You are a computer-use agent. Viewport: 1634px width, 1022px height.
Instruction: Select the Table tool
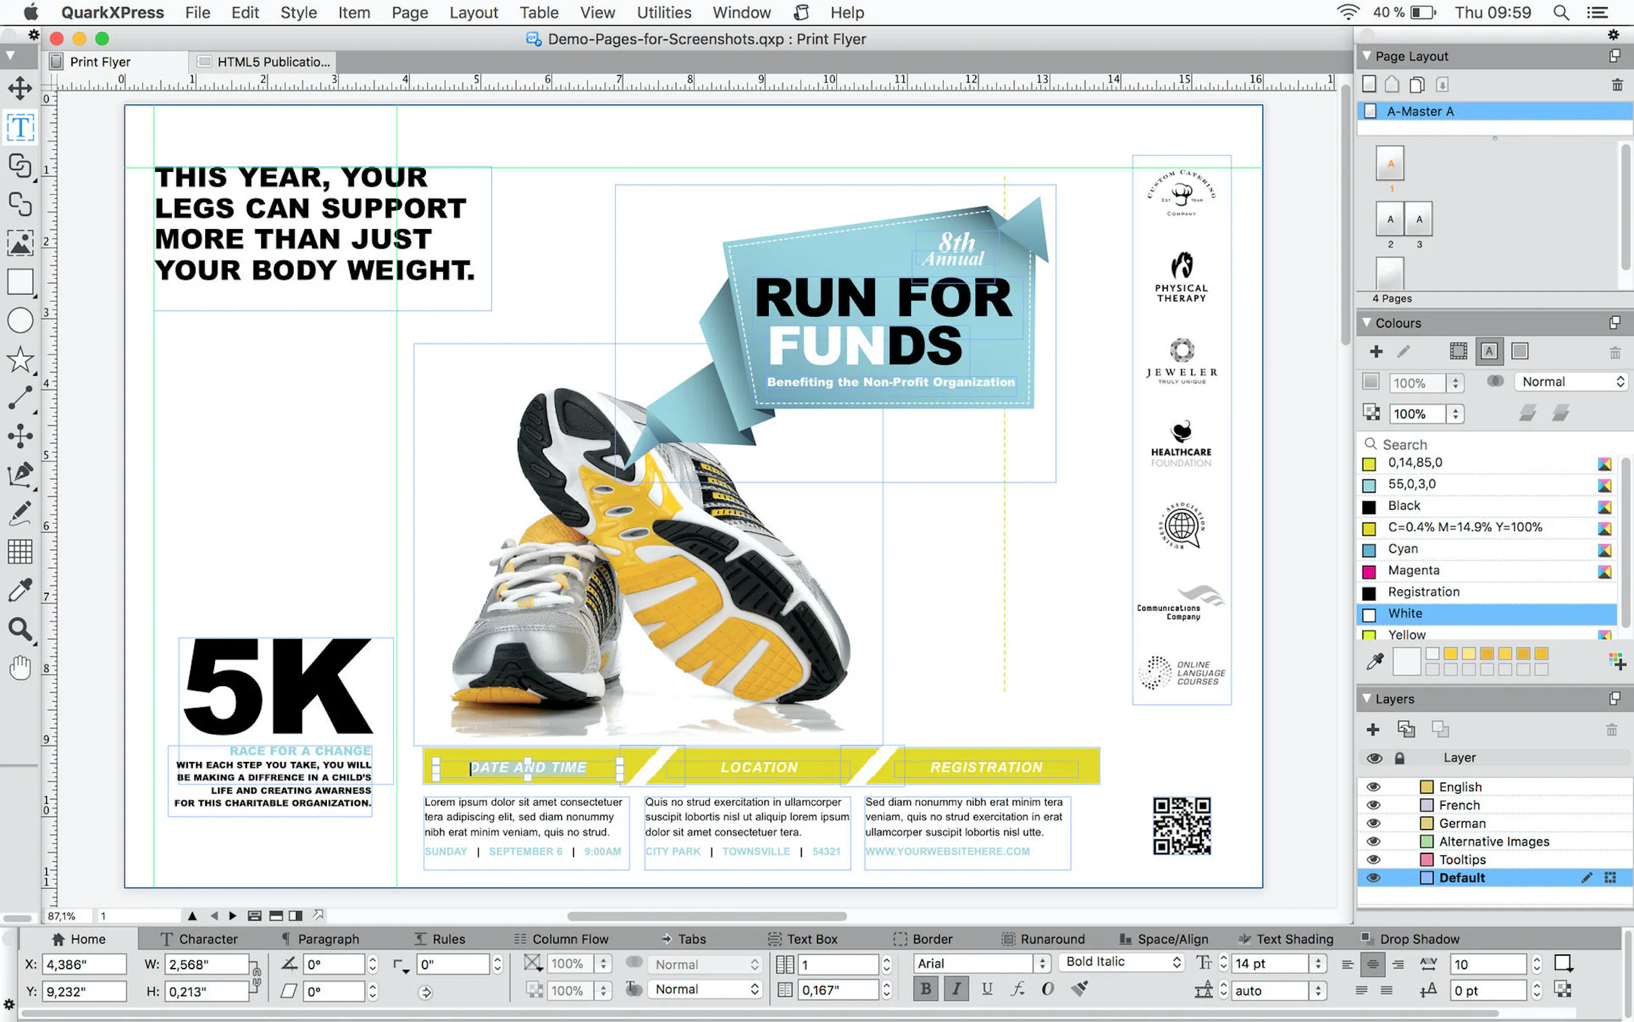click(21, 552)
